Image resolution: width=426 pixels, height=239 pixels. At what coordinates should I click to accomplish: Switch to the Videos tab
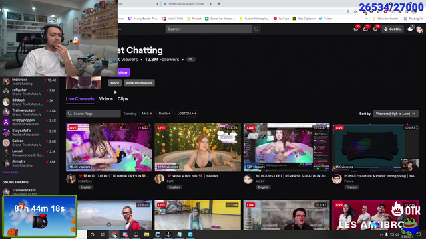coord(106,99)
